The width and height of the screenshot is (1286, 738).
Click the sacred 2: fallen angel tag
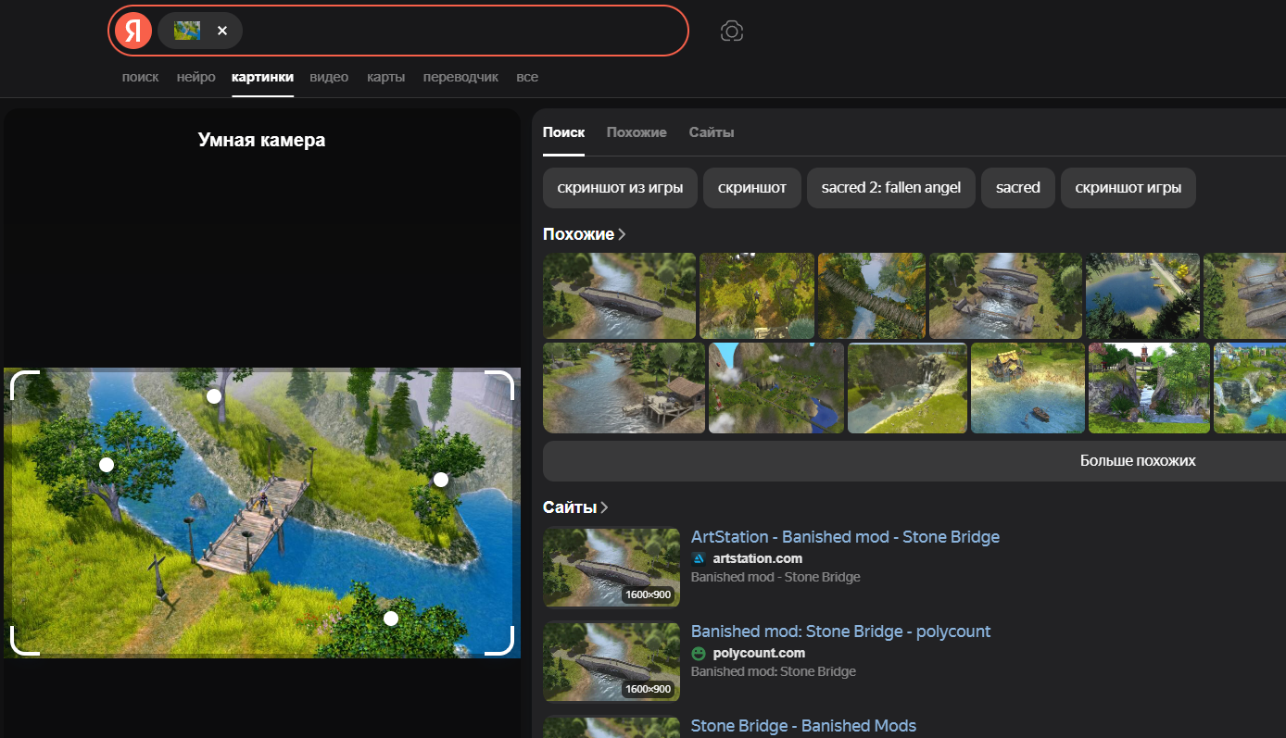point(890,188)
